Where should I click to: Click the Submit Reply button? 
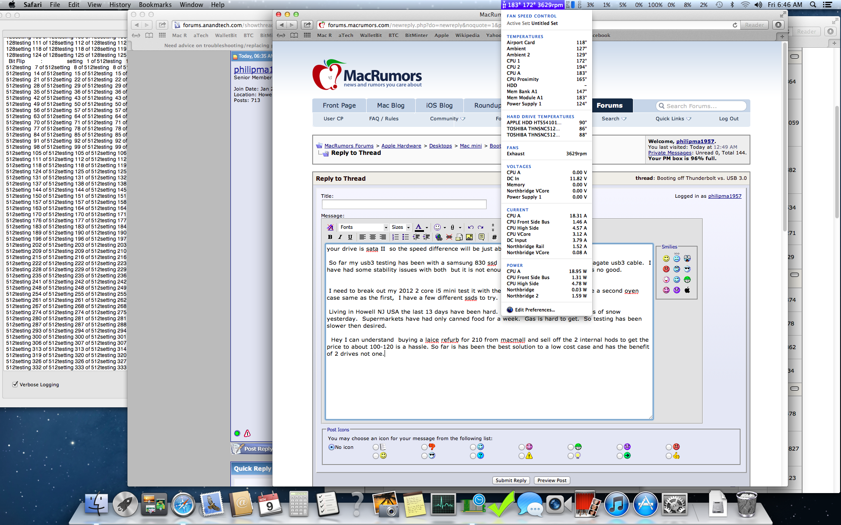coord(511,480)
